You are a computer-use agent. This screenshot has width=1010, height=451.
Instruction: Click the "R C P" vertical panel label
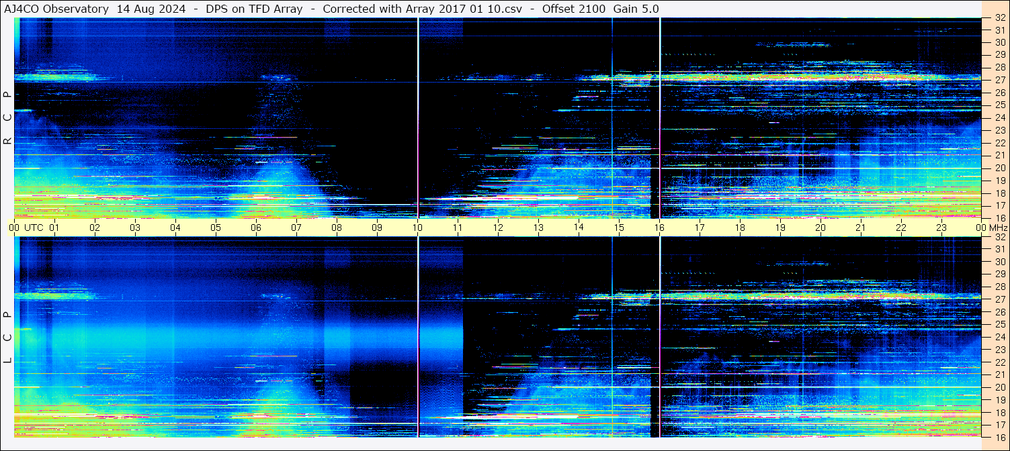point(7,118)
